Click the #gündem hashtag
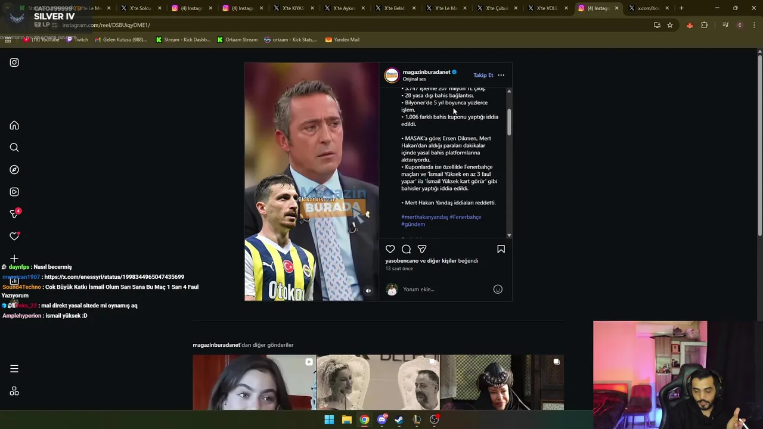Viewport: 763px width, 429px height. click(413, 224)
